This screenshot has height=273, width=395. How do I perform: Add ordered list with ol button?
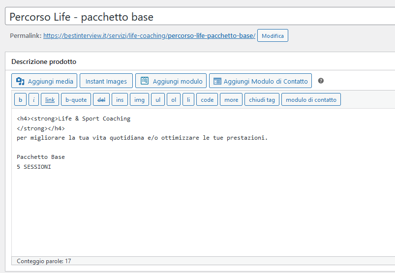point(174,100)
